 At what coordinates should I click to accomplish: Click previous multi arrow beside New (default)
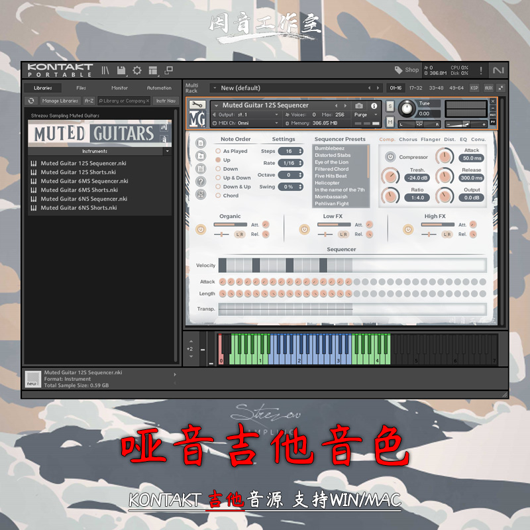[369, 88]
